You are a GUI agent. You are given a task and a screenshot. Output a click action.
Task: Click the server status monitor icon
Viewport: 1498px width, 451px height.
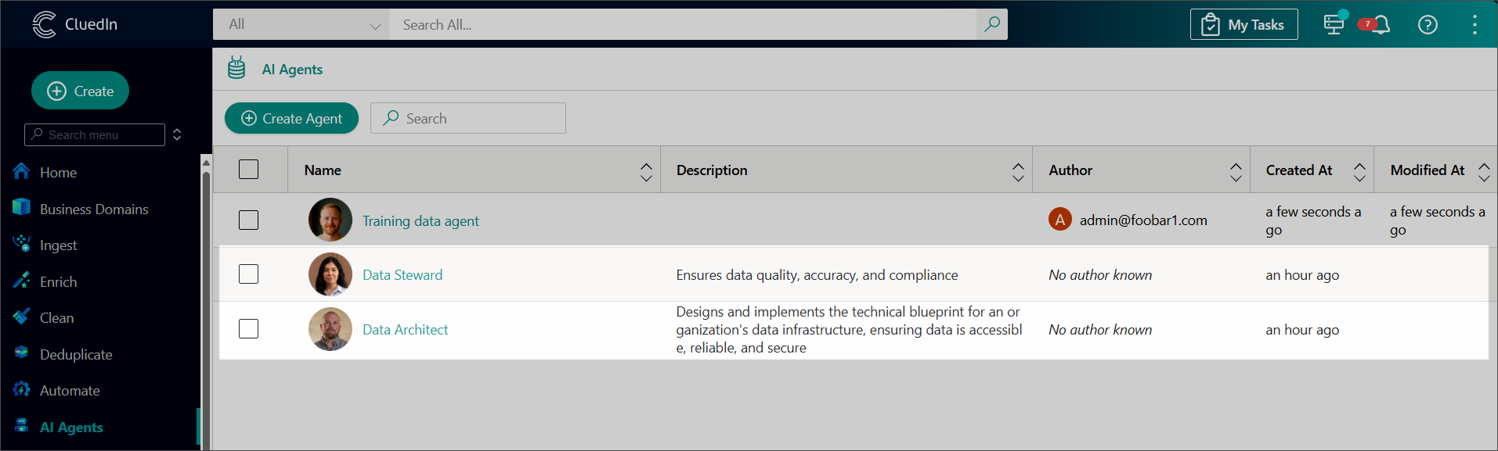coord(1334,24)
